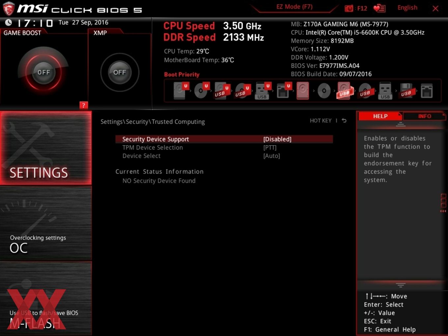Select the Security Device Support row label

pyautogui.click(x=155, y=139)
